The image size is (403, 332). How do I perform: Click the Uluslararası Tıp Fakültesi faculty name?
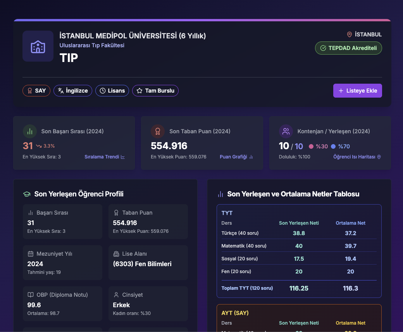point(92,45)
